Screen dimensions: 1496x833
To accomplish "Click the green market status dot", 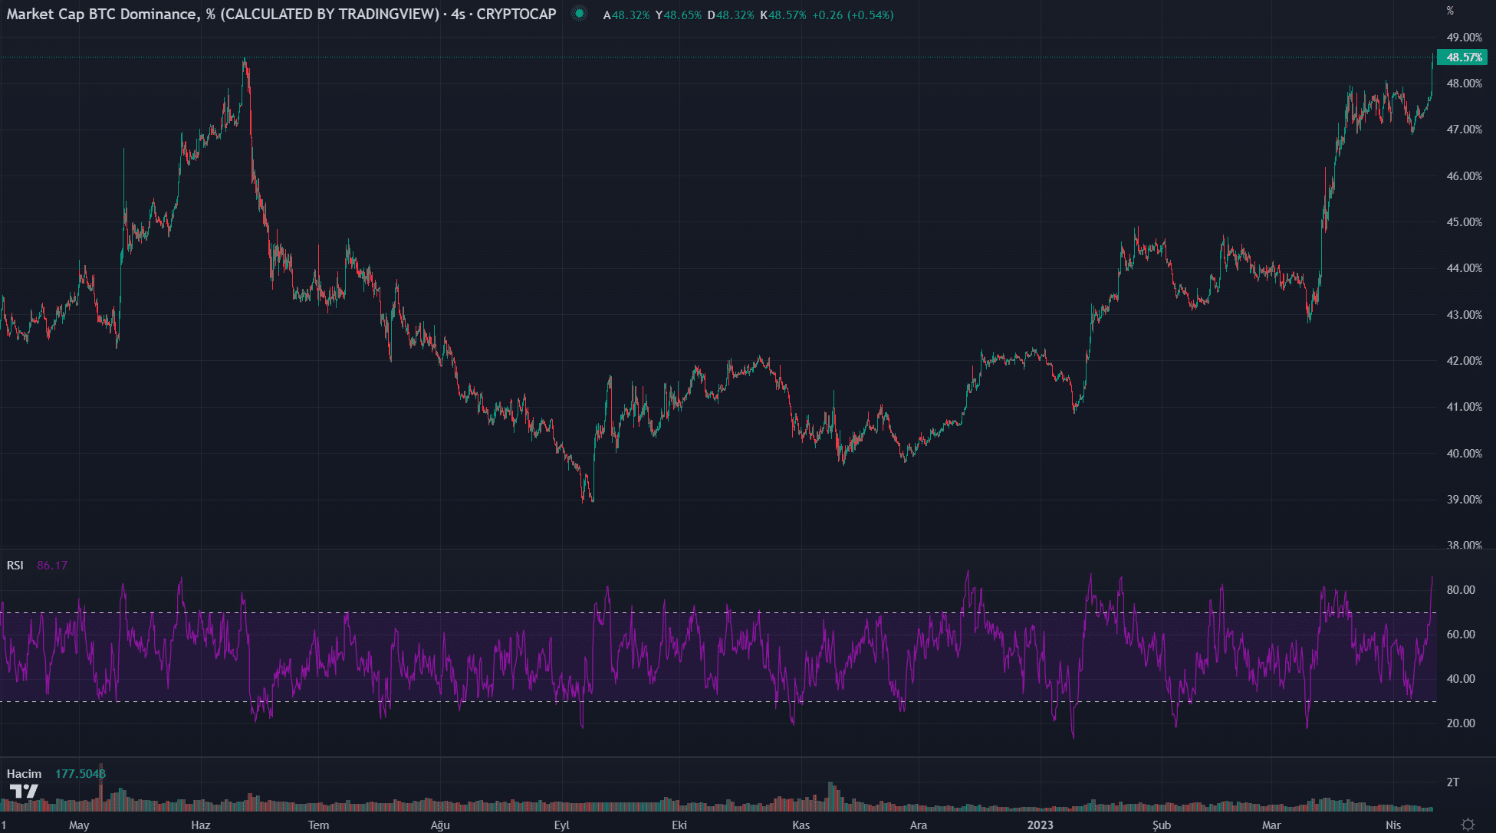I will 580,14.
